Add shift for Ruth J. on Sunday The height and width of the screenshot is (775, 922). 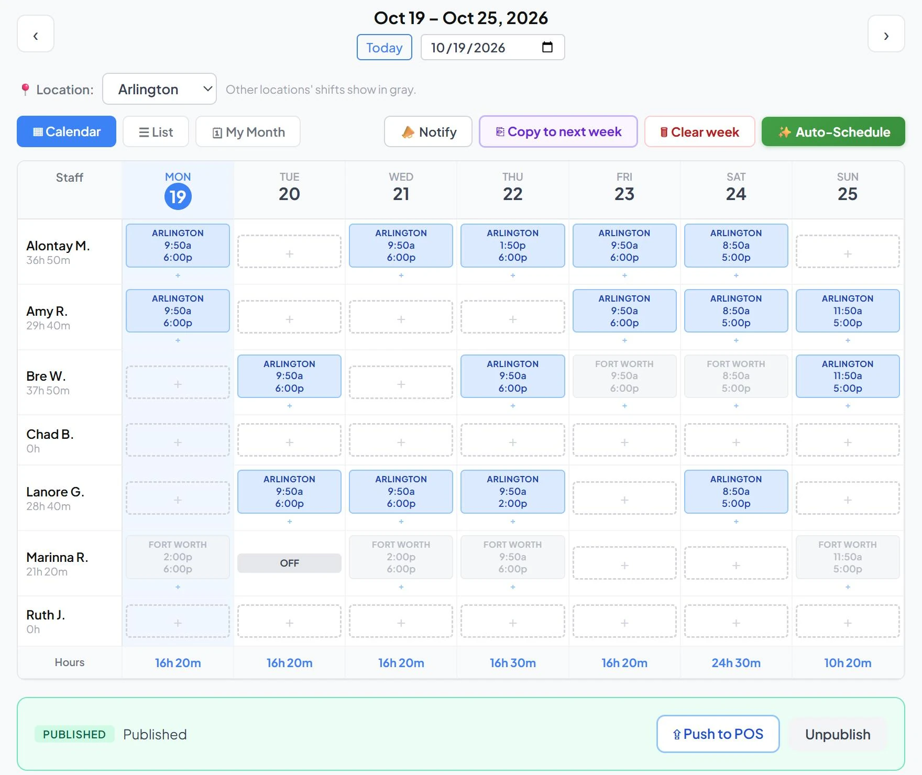pyautogui.click(x=848, y=621)
